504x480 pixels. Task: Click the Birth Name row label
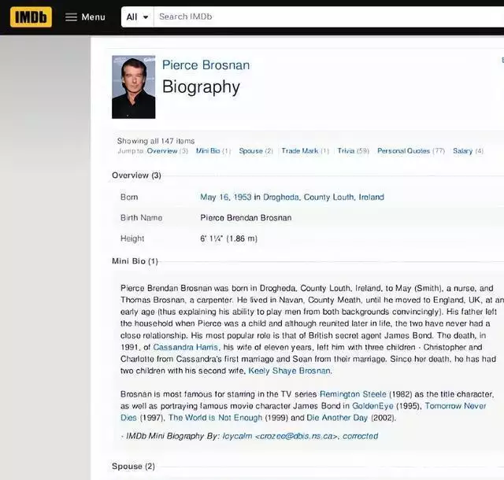coord(141,217)
